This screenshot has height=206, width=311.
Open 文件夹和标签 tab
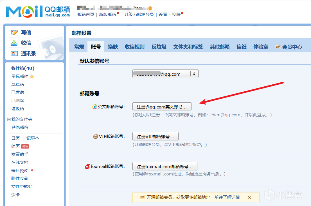188,47
